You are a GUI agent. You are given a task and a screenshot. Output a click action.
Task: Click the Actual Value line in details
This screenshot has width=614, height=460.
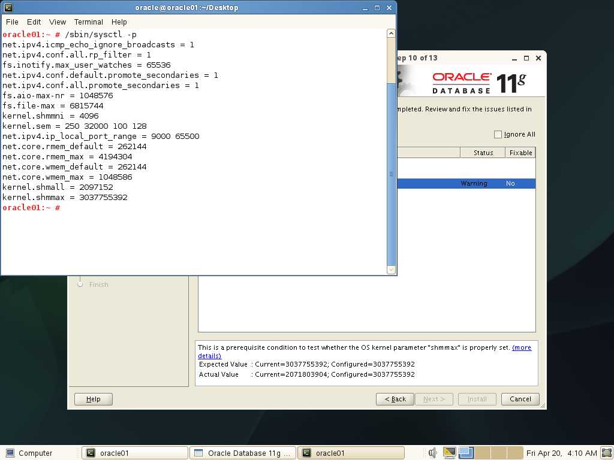306,374
